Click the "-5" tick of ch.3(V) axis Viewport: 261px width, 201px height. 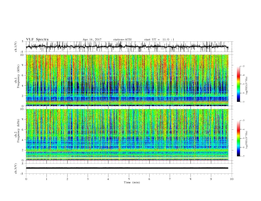click(22, 174)
